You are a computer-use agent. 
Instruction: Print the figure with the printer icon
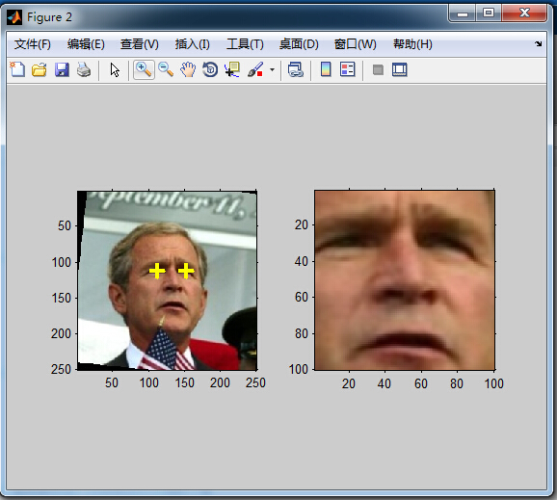(x=84, y=69)
